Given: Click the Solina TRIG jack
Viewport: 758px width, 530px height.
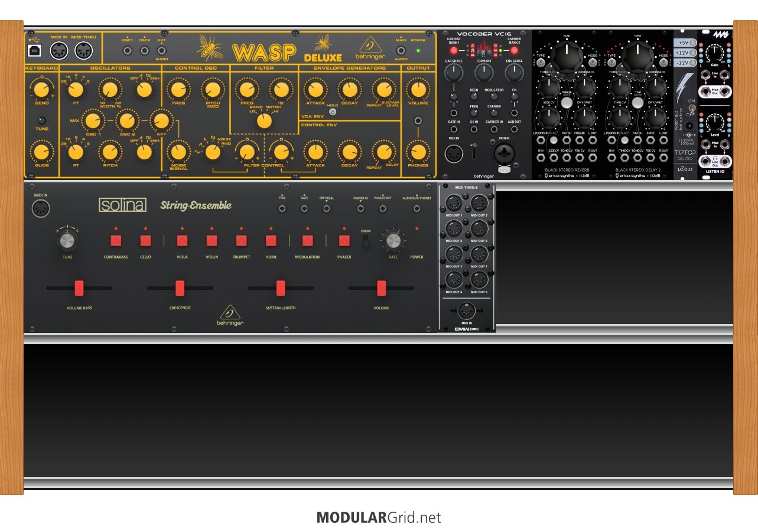Looking at the screenshot, I should coord(282,209).
